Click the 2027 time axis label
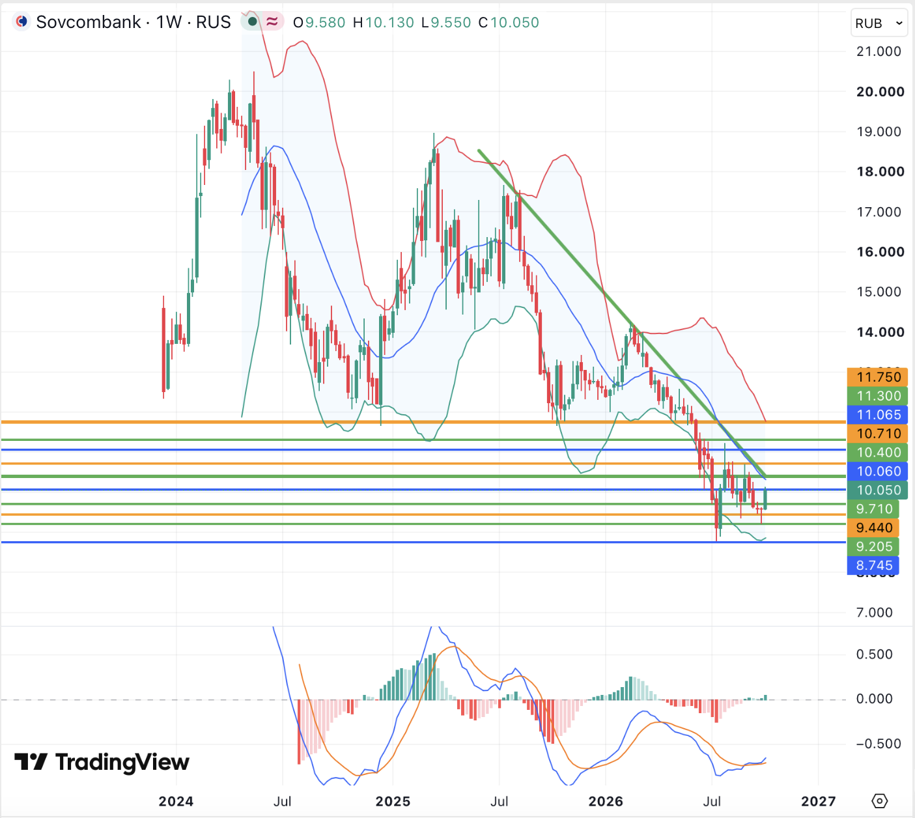The image size is (915, 818). click(x=818, y=801)
